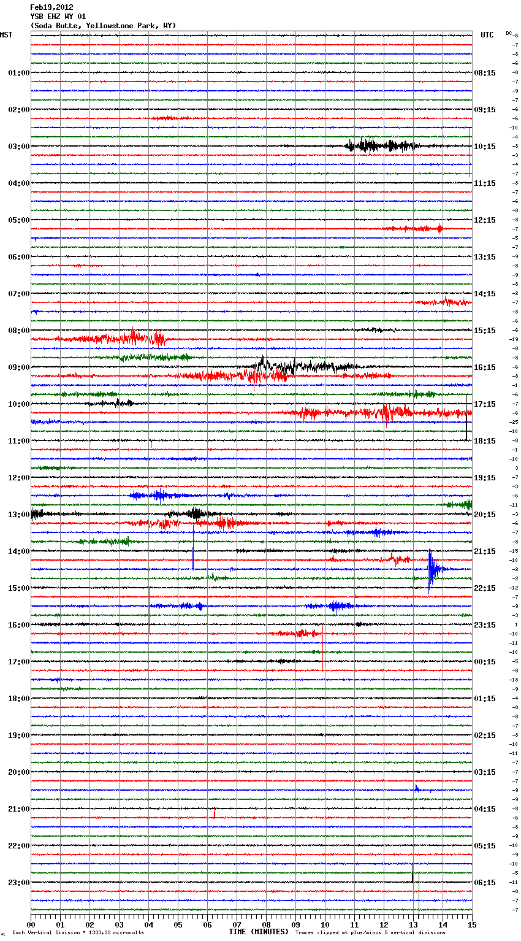Select the '06:00' MST hour label
This screenshot has height=941, width=521.
pyautogui.click(x=19, y=257)
